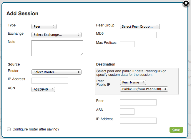This screenshot has width=191, height=139.
Task: Choose source ASN from AS20940 dropdown
Action: pos(43,89)
